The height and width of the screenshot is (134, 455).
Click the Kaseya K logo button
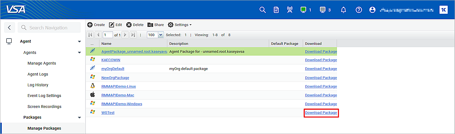(x=443, y=10)
